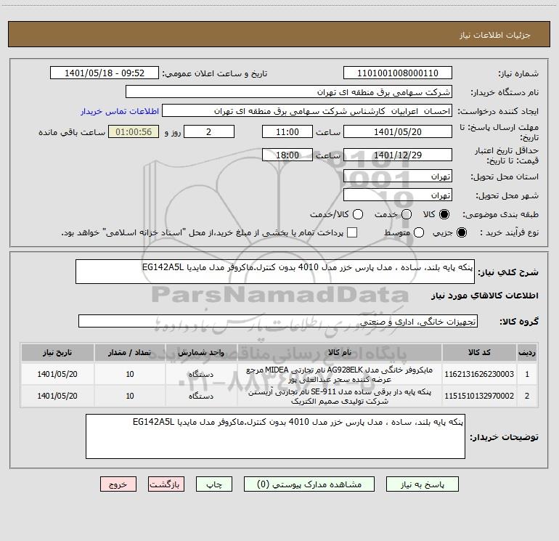Click the پاسخ به نیاز button
The width and height of the screenshot is (559, 541).
(x=422, y=484)
